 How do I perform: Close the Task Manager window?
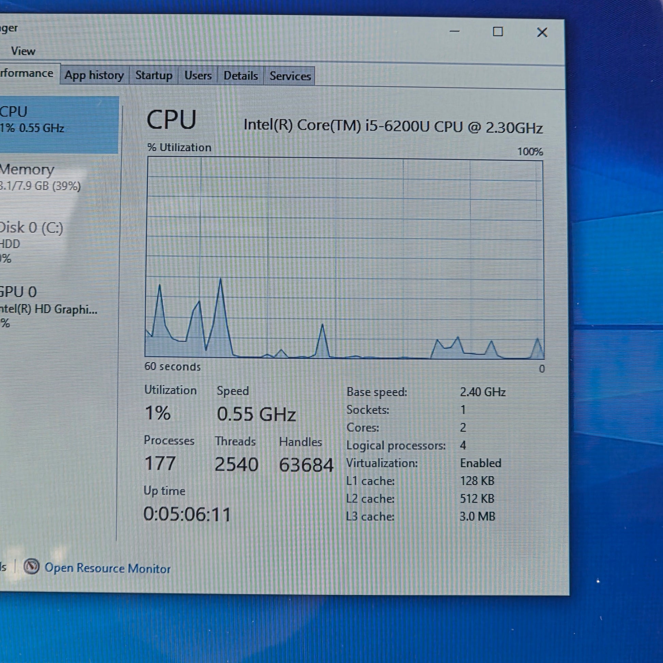(x=542, y=32)
